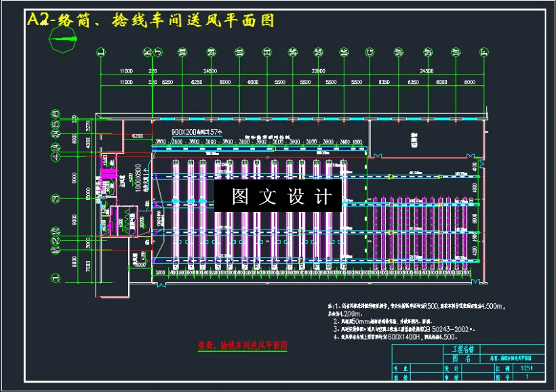Click the green column grid bubble above axis K

coord(147,51)
